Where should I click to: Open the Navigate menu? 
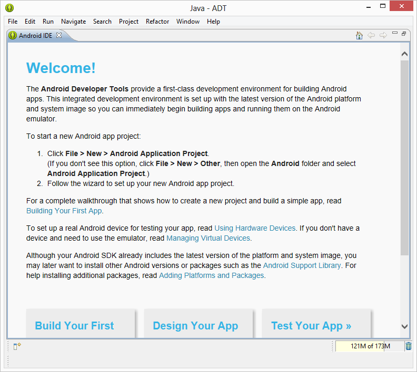[x=73, y=22]
